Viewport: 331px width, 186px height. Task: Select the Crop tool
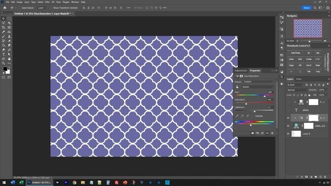point(4,27)
